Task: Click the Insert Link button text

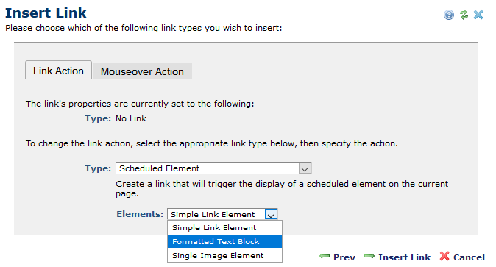Action: point(404,257)
